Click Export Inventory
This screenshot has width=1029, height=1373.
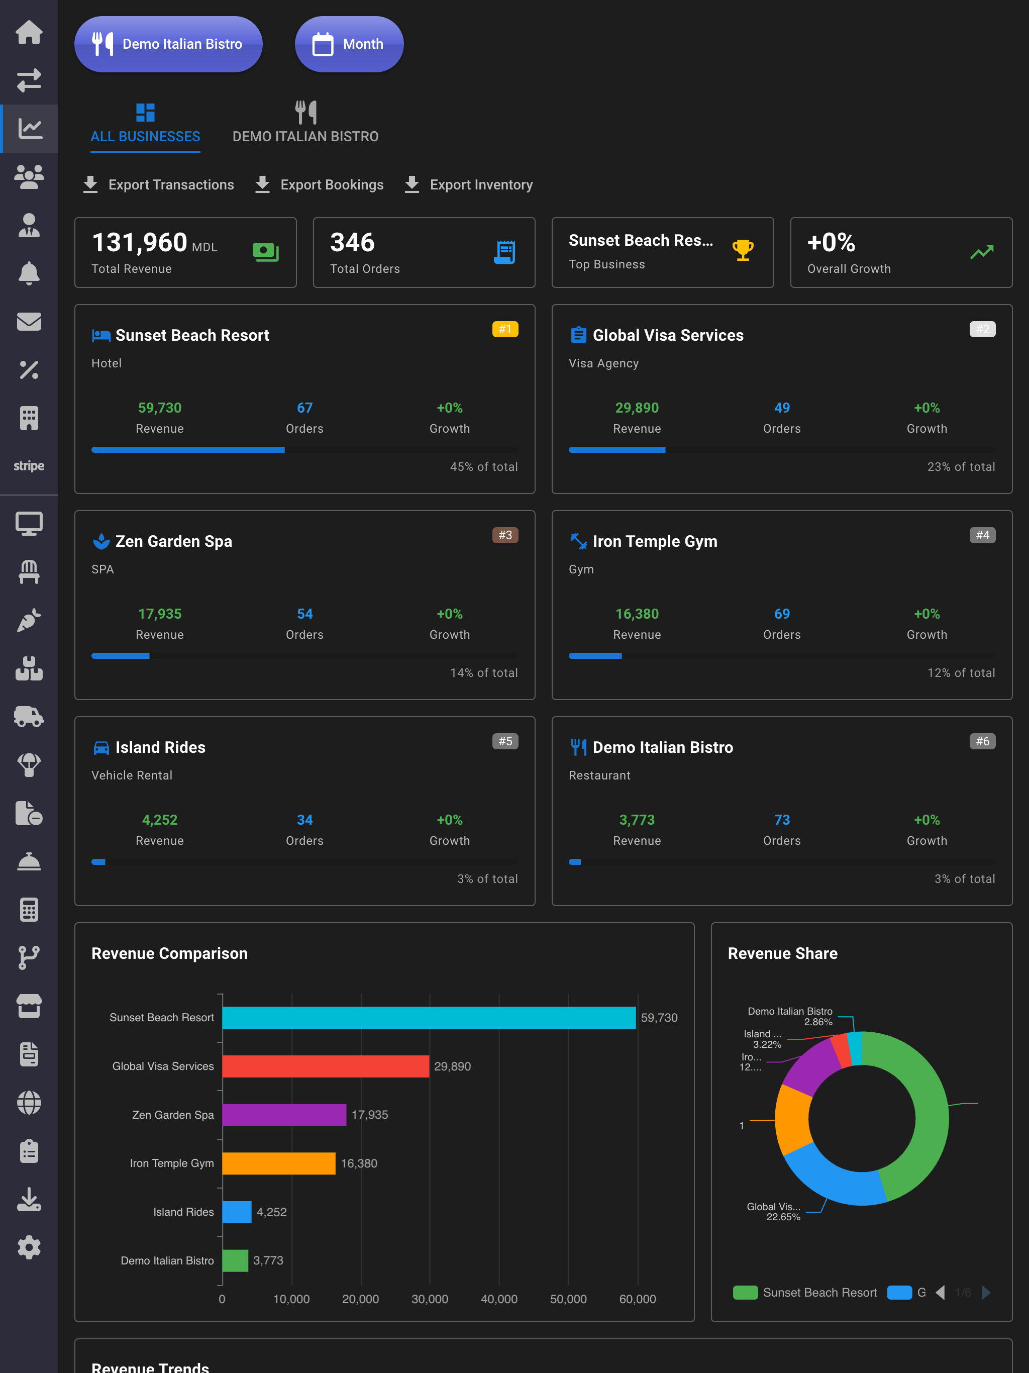[468, 184]
